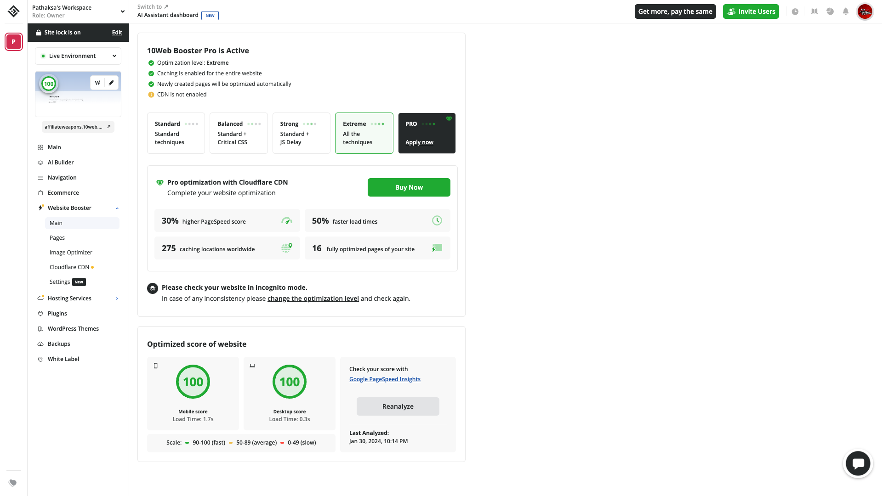The height and width of the screenshot is (496, 882).
Task: Open the documentation book icon
Action: 814,11
